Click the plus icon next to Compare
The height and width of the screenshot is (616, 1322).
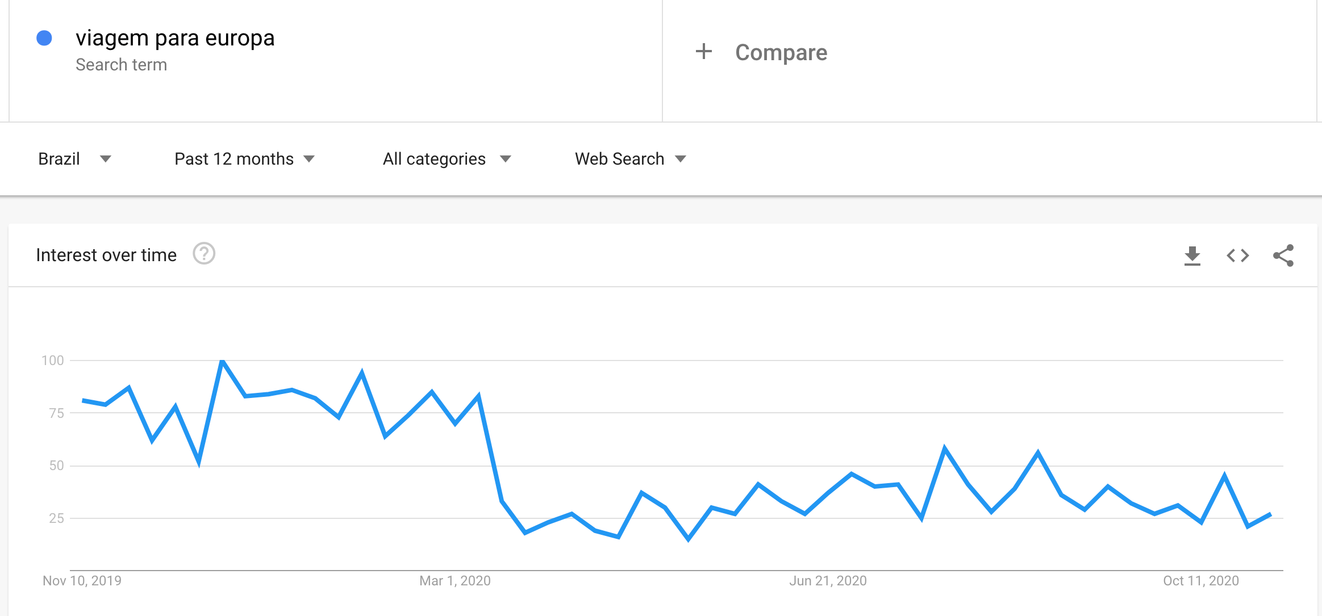point(704,52)
